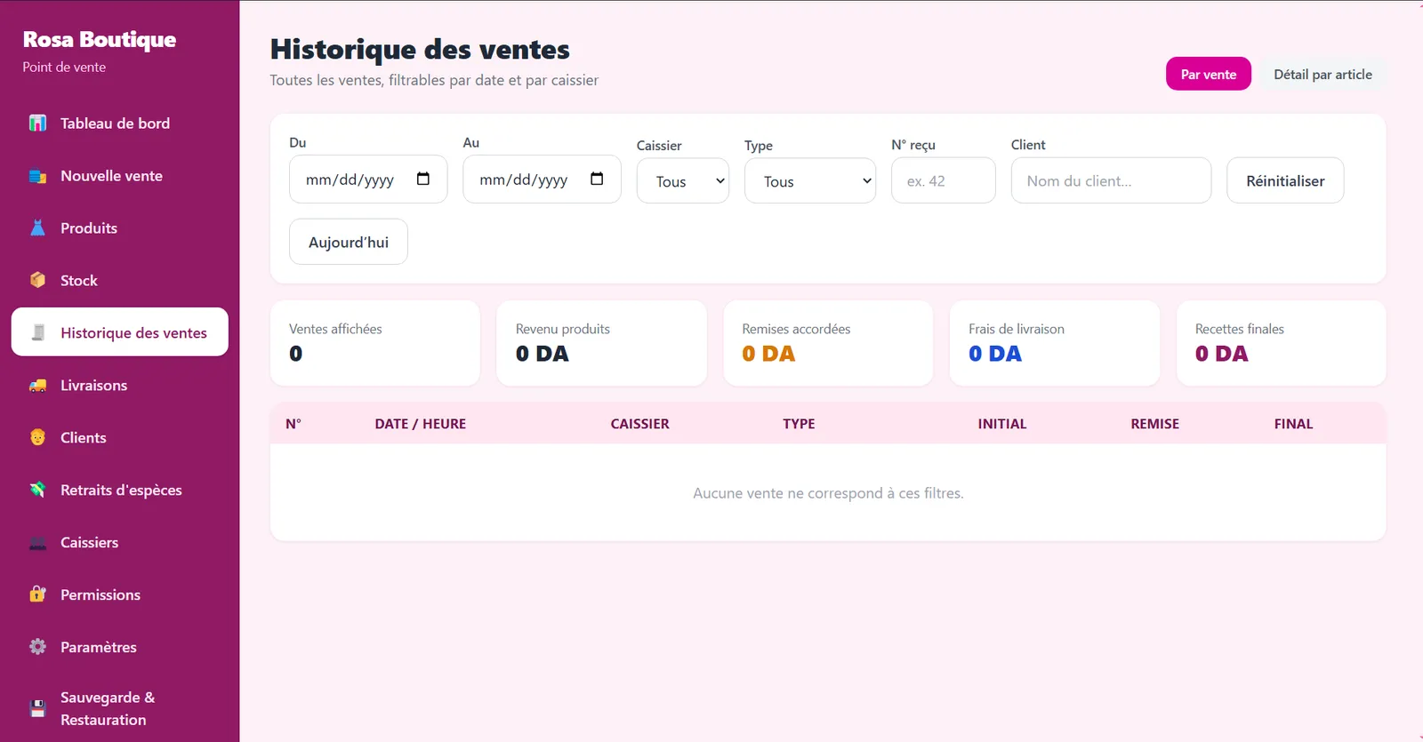Go to Nouvelle vente page
This screenshot has height=742, width=1423.
click(120, 176)
